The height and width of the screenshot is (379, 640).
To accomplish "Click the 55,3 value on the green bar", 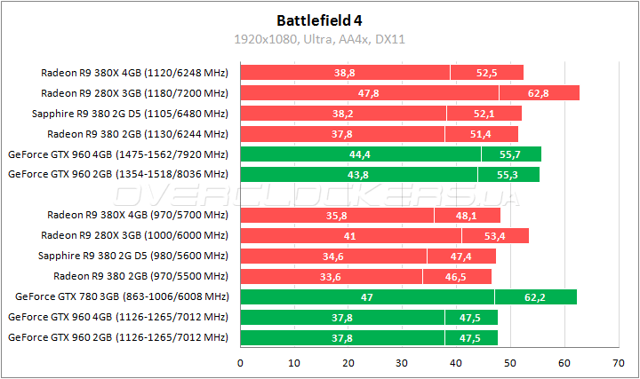I will tap(508, 175).
